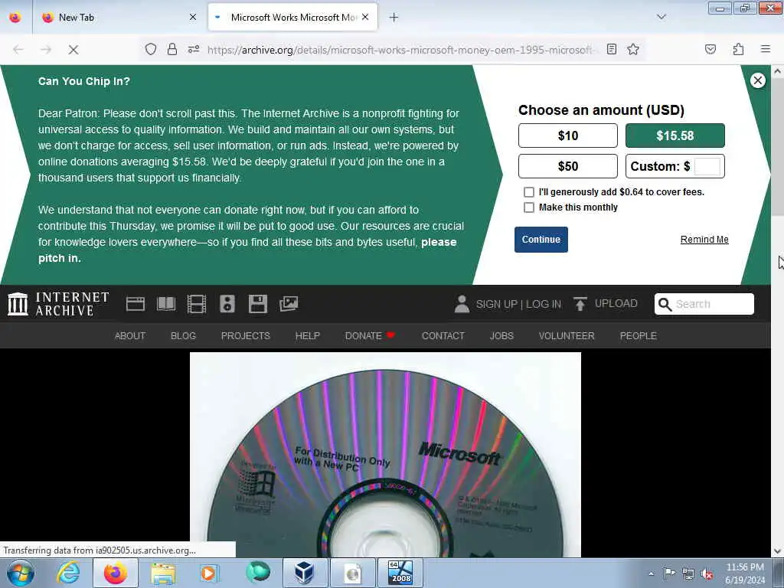This screenshot has height=588, width=784.
Task: Open Firefox extensions puzzle icon
Action: tap(738, 49)
